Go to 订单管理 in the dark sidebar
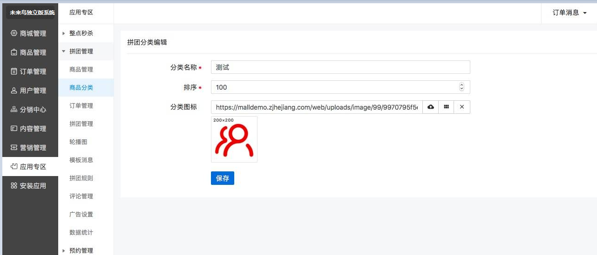Image resolution: width=597 pixels, height=255 pixels. (30, 72)
